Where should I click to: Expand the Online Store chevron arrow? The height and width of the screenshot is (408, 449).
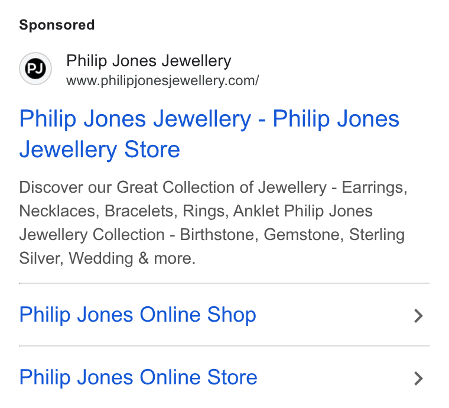tap(419, 378)
